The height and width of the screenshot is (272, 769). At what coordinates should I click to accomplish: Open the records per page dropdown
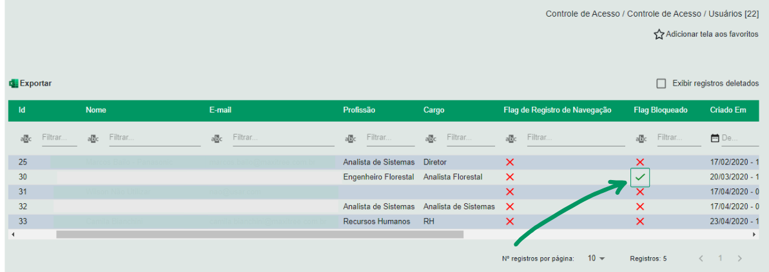click(x=596, y=258)
